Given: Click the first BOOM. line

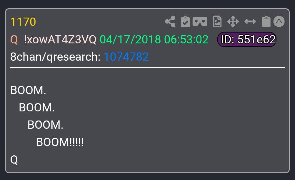Looking at the screenshot, I should coord(28,90).
